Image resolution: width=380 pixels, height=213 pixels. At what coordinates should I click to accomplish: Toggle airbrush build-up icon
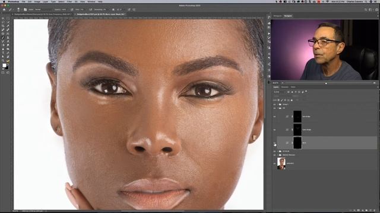tap(91, 9)
